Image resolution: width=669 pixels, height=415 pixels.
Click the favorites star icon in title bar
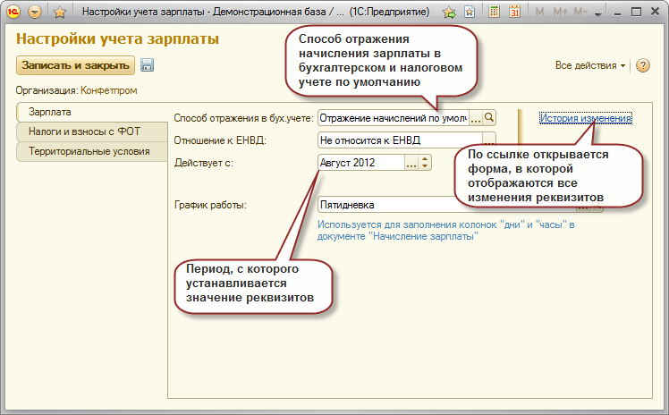[59, 13]
